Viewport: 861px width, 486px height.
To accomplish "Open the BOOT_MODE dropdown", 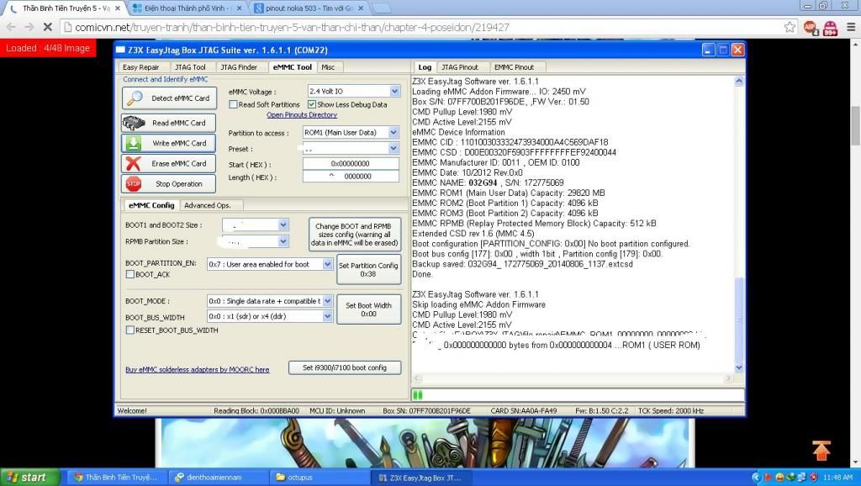I will (x=327, y=301).
